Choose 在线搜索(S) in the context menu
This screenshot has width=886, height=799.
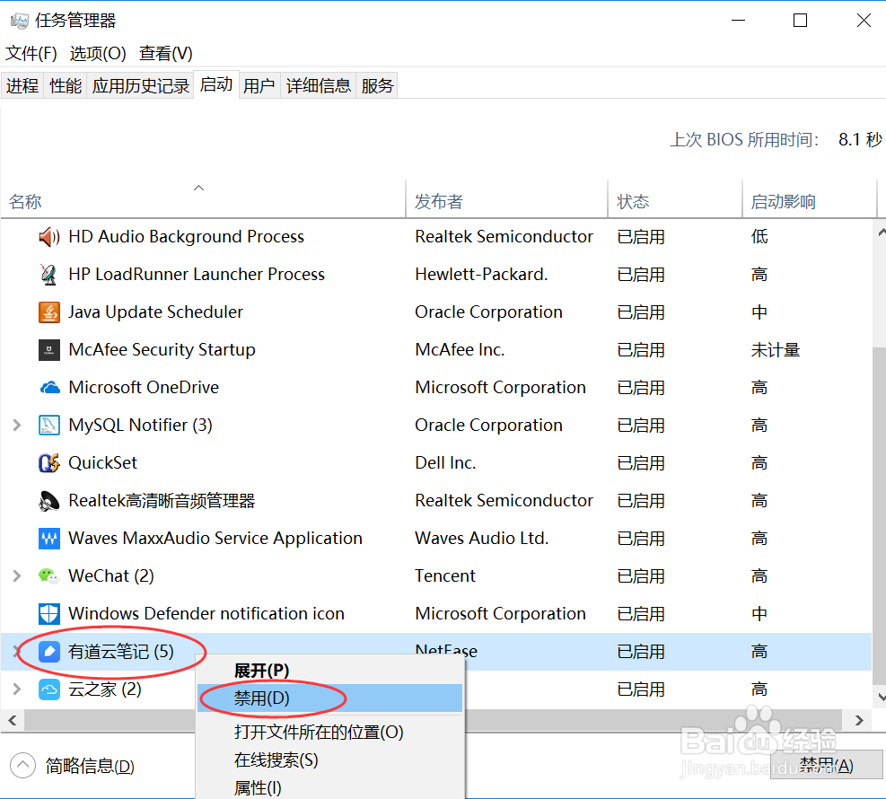(x=330, y=760)
